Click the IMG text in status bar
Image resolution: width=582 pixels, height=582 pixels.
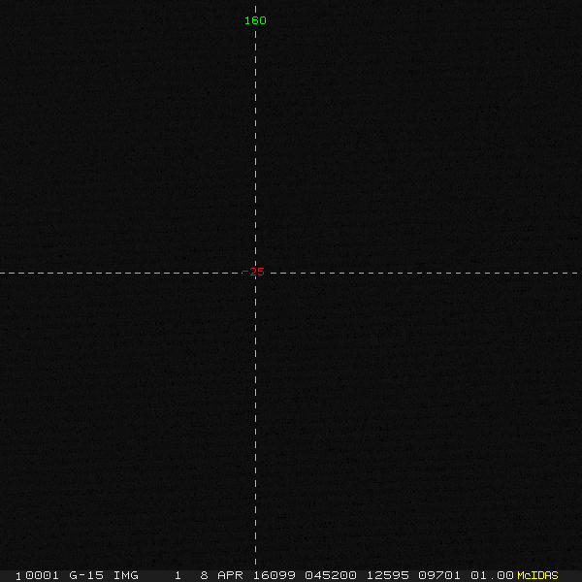126,575
